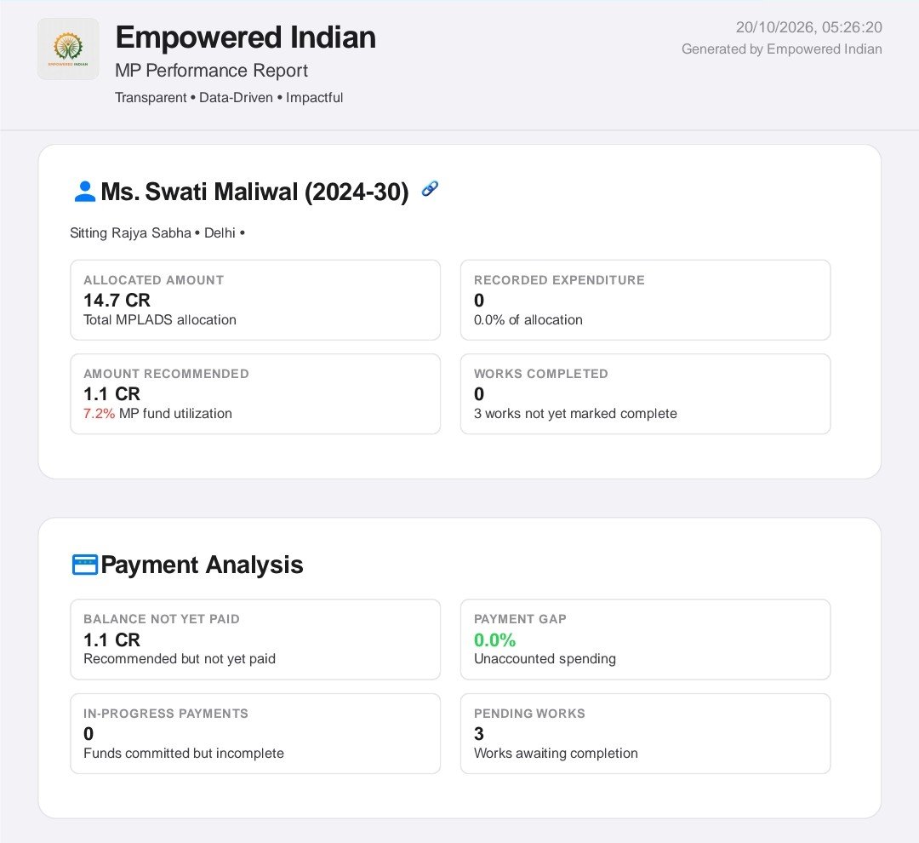The image size is (919, 843).
Task: Click the Payment Gap card
Action: (645, 639)
